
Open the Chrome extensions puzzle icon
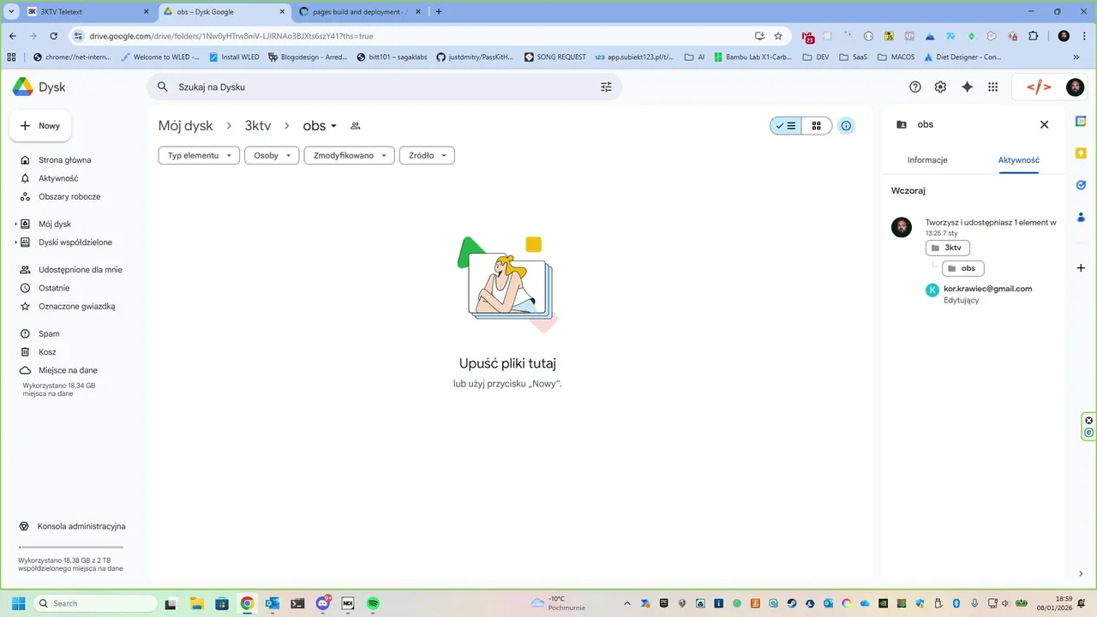[1033, 36]
